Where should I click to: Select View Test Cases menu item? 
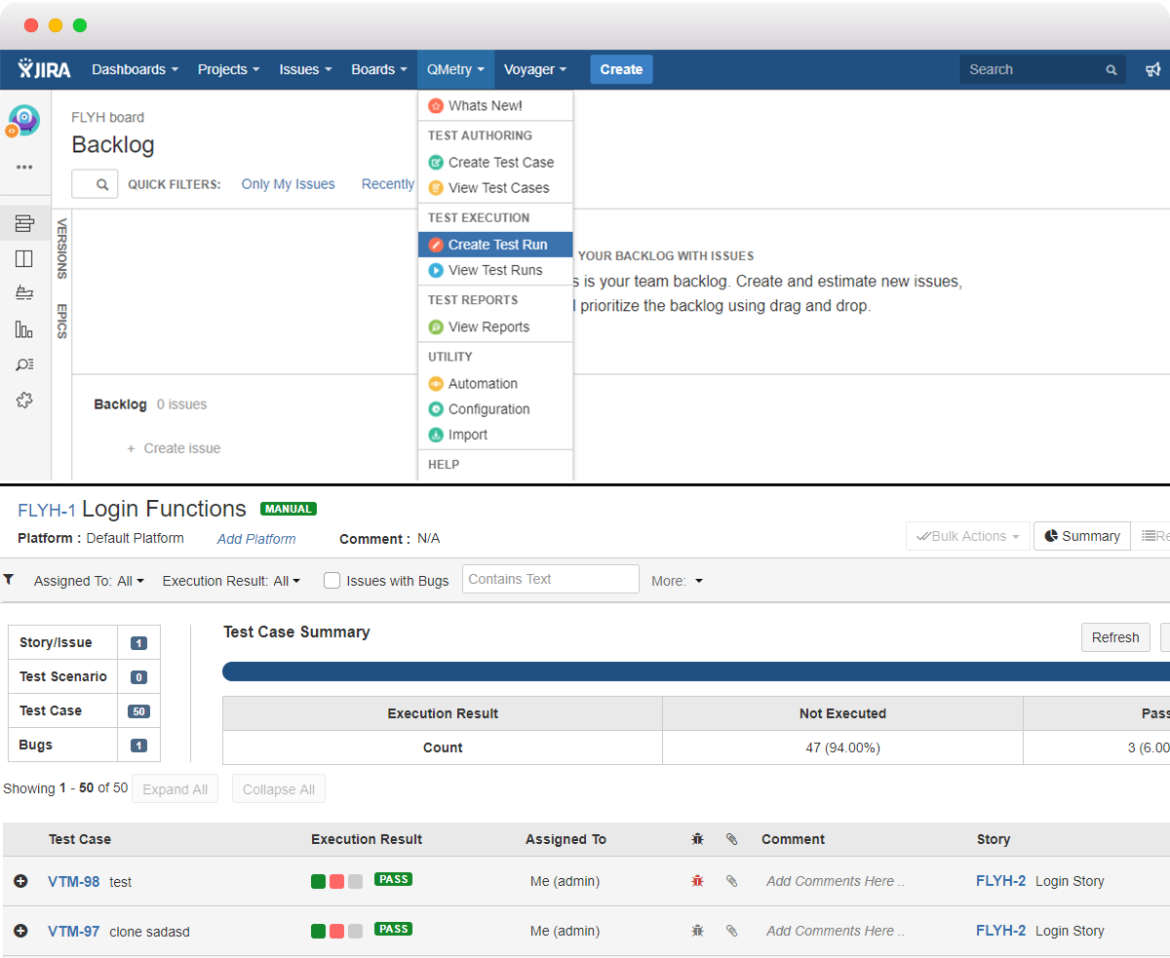495,187
